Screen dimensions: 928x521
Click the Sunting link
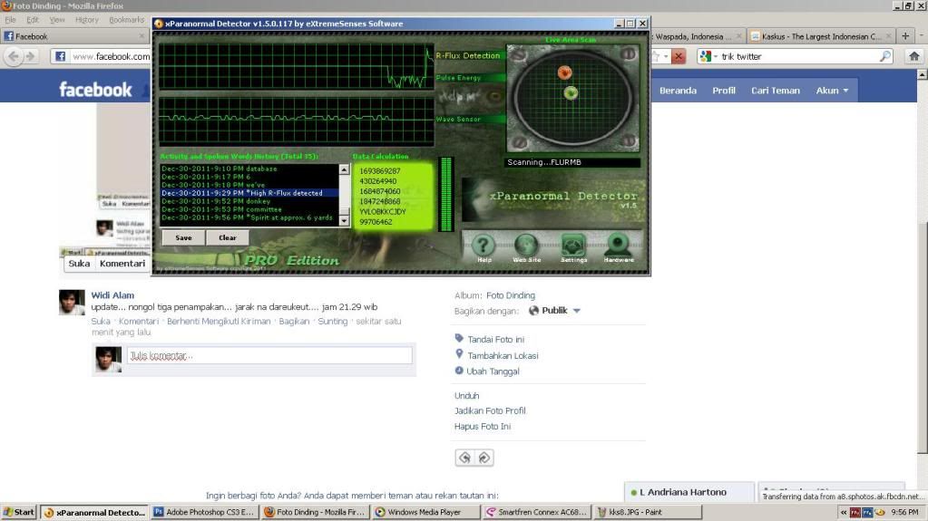333,321
